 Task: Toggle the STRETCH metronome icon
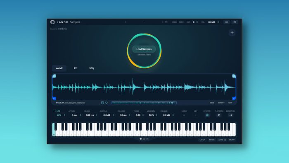pyautogui.click(x=207, y=115)
